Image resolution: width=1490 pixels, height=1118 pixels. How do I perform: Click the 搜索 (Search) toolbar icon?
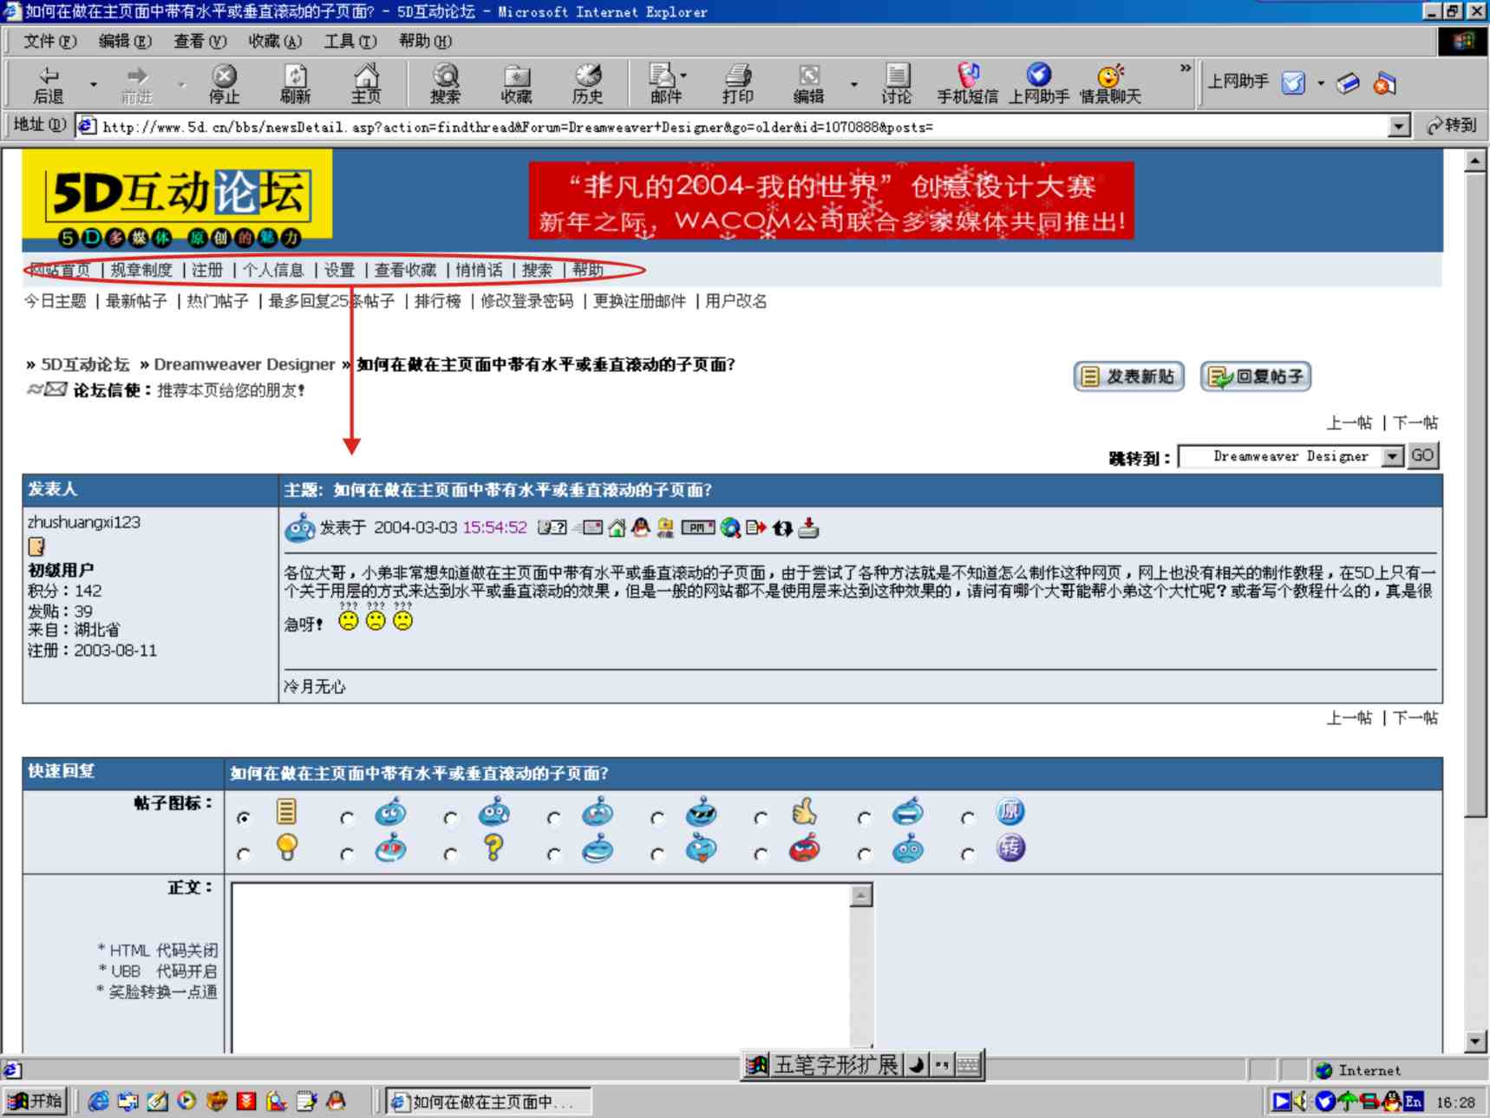[x=445, y=83]
